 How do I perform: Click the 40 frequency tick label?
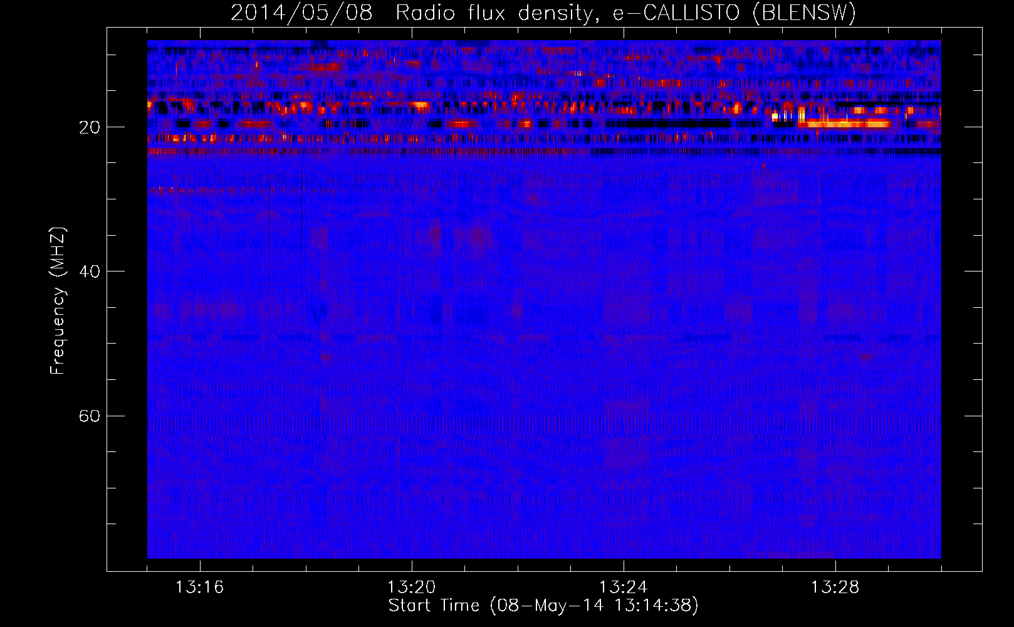click(90, 272)
